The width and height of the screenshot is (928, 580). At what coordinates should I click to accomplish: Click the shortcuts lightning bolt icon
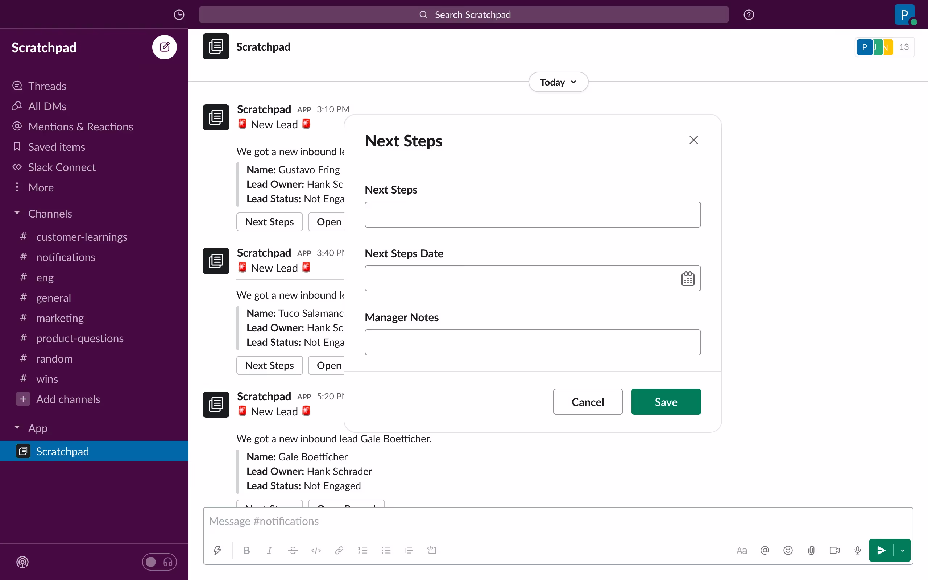pyautogui.click(x=217, y=551)
